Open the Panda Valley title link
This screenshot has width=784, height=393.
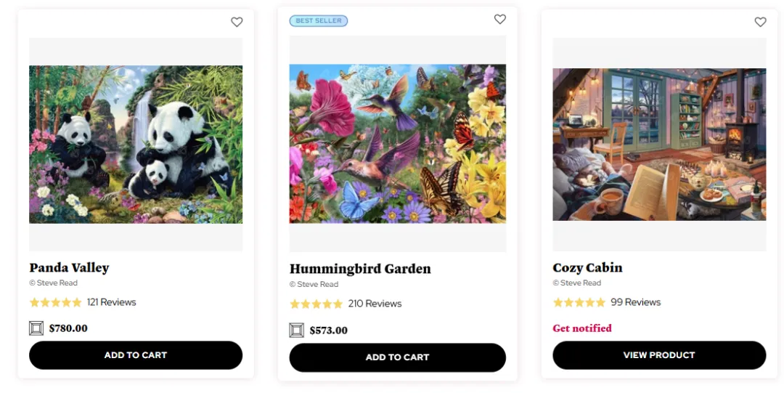[69, 268]
